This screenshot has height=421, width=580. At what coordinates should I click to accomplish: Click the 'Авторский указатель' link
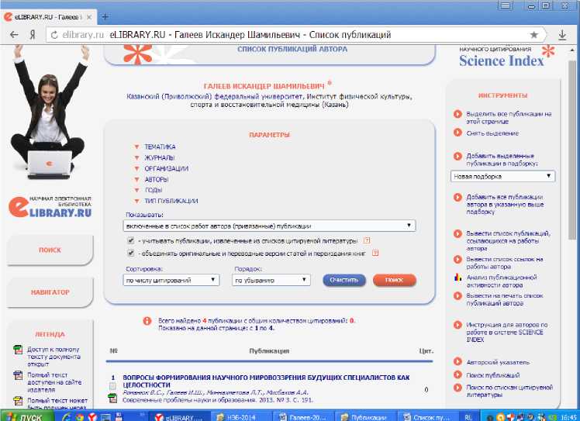498,362
